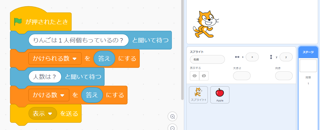Click the 向き direction input field
320x130 pixels.
(284, 76)
